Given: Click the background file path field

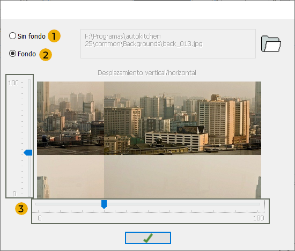Looking at the screenshot, I should (x=168, y=43).
